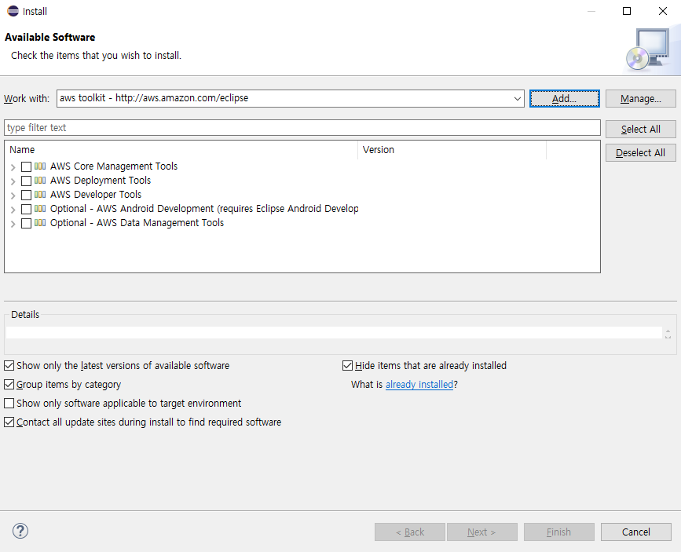Toggle Contact all update sites during install
Screen dimensions: 681x552
9,422
